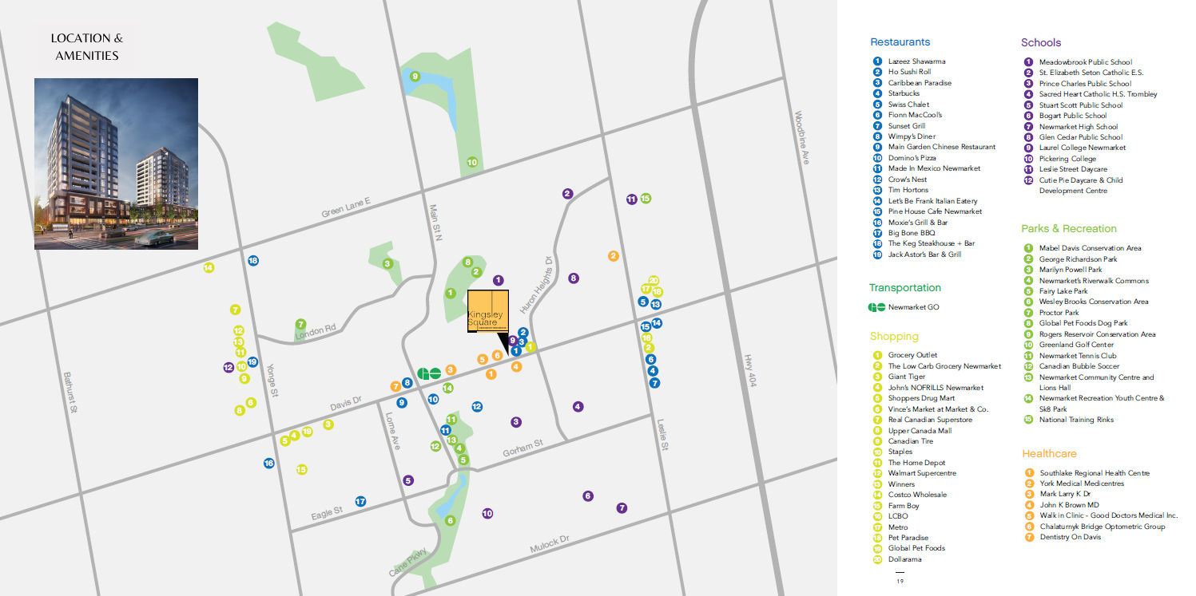This screenshot has height=596, width=1196.
Task: Click blue marker 16 west of Yonge St
Action: tap(268, 464)
